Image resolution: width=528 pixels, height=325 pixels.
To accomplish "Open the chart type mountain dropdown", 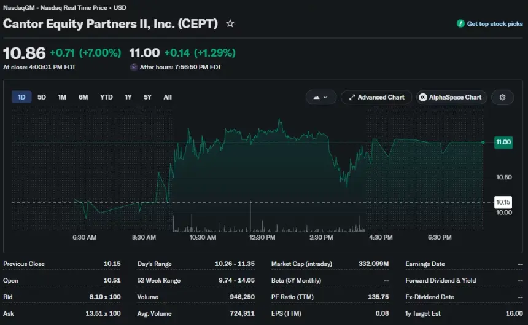I will (320, 97).
